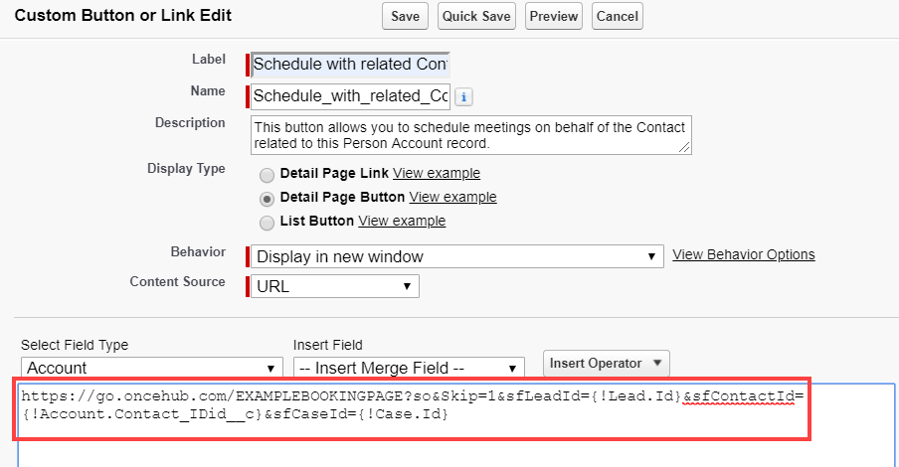Click the info icon beside Name field
This screenshot has width=899, height=467.
(463, 96)
